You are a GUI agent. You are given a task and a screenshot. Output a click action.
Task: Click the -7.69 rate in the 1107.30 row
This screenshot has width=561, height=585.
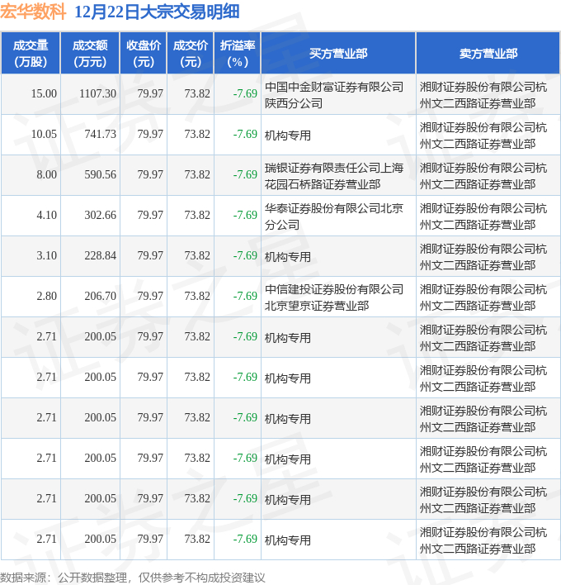(x=245, y=93)
